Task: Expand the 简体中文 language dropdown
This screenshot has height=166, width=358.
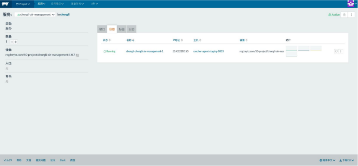Action: click(328, 160)
